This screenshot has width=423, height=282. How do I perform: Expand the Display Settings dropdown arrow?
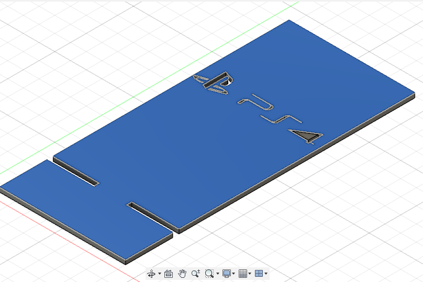pyautogui.click(x=233, y=274)
